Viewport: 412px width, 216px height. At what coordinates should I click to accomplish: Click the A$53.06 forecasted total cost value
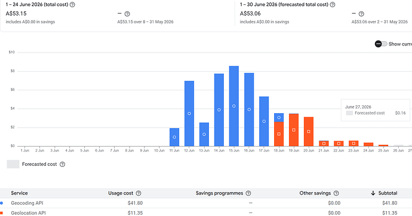pyautogui.click(x=250, y=13)
